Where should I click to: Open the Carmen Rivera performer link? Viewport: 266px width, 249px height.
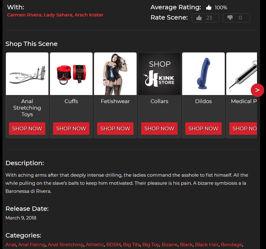click(24, 15)
